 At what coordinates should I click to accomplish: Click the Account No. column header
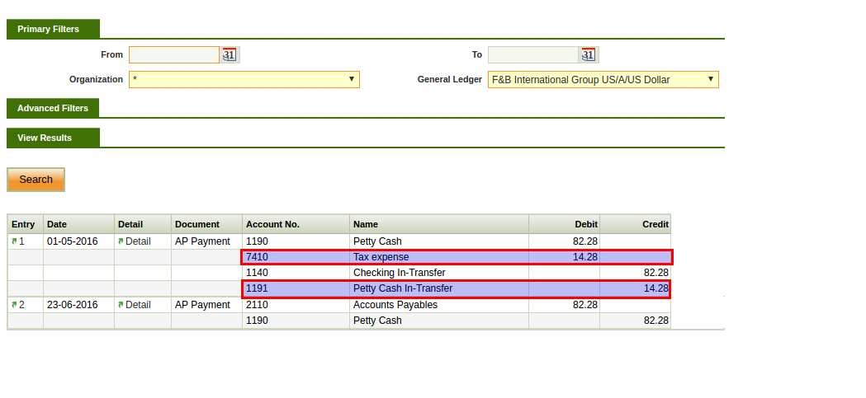(273, 224)
